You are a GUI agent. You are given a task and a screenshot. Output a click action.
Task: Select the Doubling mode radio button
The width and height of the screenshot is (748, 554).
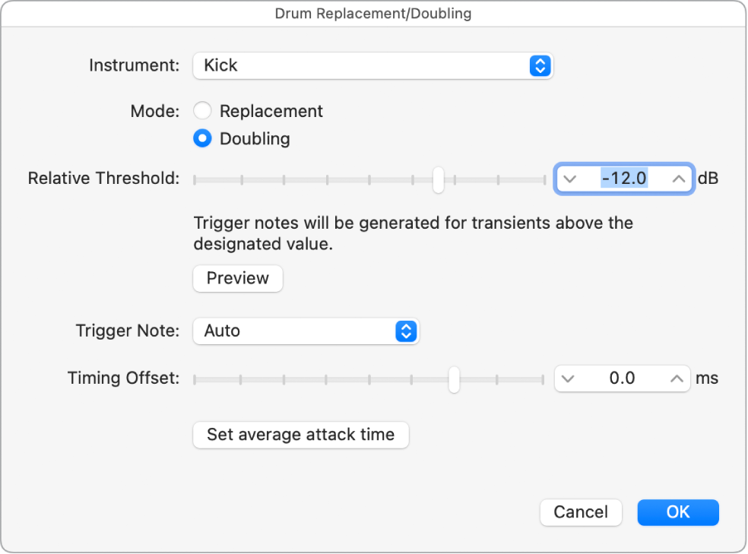click(x=202, y=139)
